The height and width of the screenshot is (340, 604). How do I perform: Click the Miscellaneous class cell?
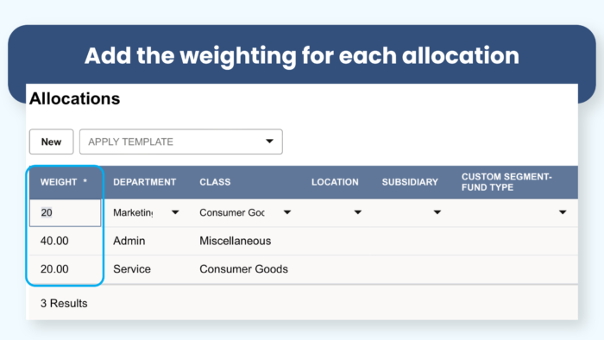[x=235, y=241]
